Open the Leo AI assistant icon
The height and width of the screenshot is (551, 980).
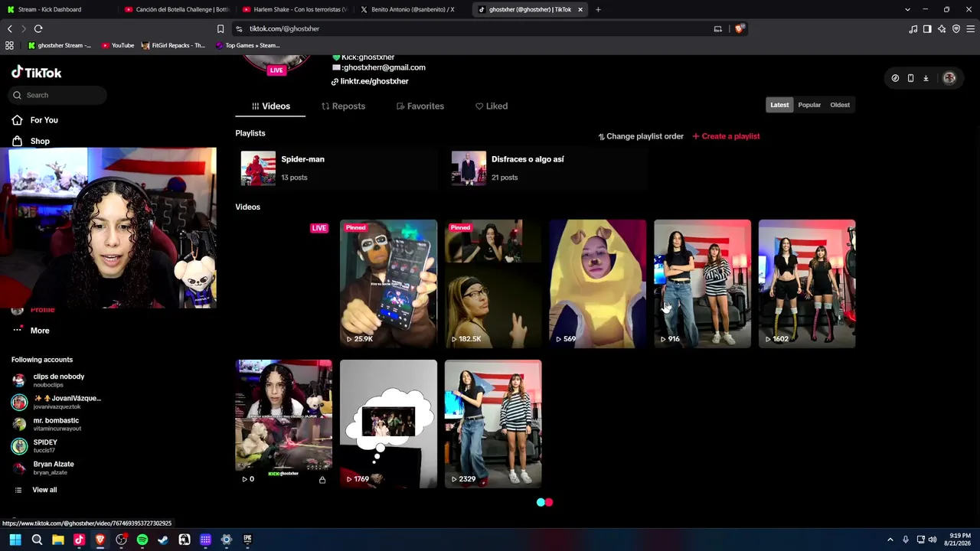942,28
